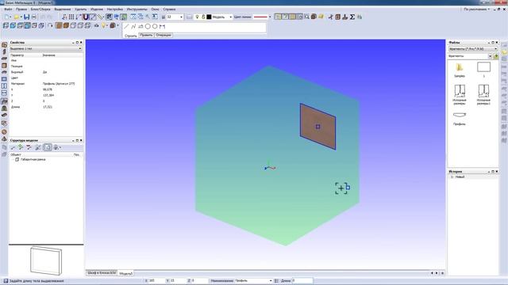Open the Справка menu
This screenshot has width=508, height=285.
coord(169,9)
